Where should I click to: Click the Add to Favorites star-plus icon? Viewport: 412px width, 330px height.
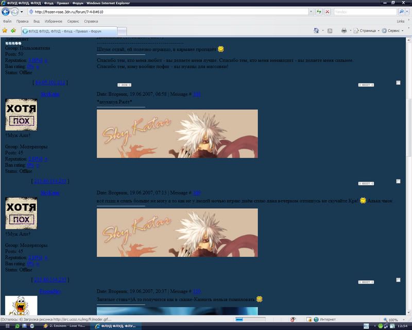[13, 30]
